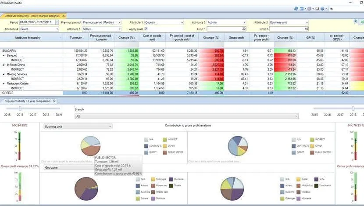Open Attribute 2 Activity dropdown
This screenshot has height=206, width=364.
click(244, 22)
